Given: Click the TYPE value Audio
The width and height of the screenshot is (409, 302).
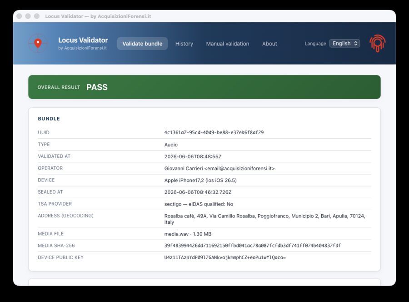Looking at the screenshot, I should (x=171, y=145).
